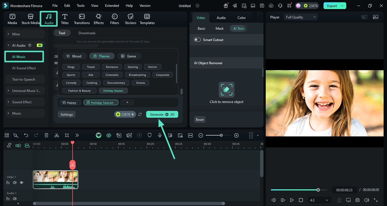This screenshot has height=206, width=387.
Task: Open the 4:3 aspect ratio dropdown
Action: 319,200
